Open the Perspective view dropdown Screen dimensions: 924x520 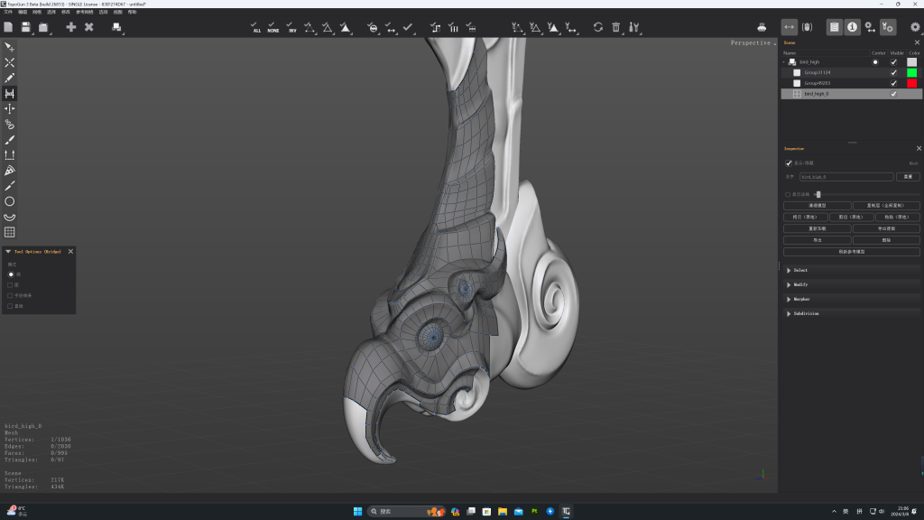point(753,43)
